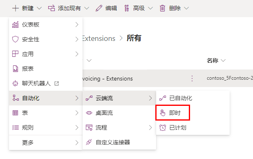Click the 自定义连接器 plug icon
Image resolution: width=253 pixels, height=159 pixels.
pyautogui.click(x=89, y=142)
